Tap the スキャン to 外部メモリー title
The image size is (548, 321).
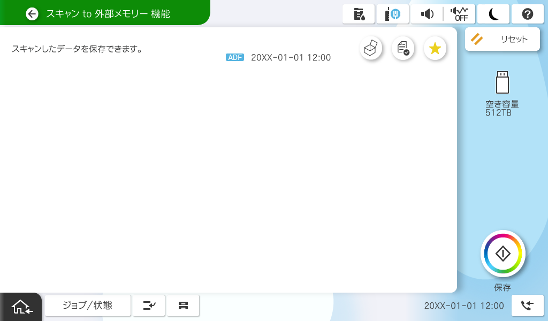click(x=107, y=14)
